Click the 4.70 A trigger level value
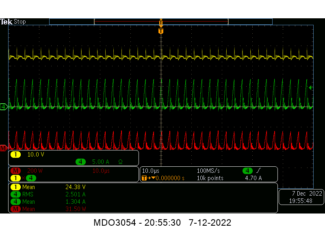Viewport: 325px width, 244px height. [253, 178]
